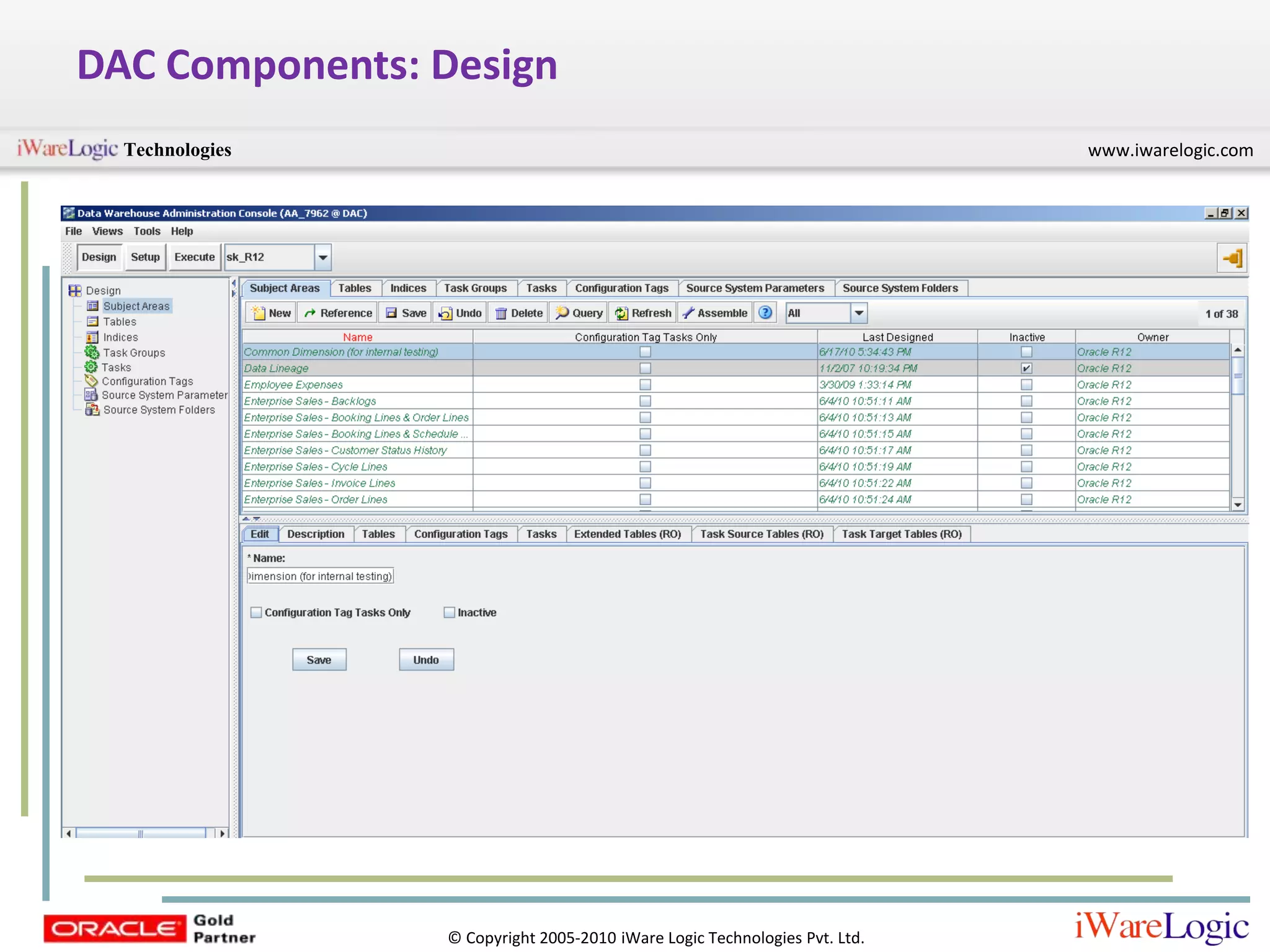Click the table scrollbar down arrow

[1238, 505]
